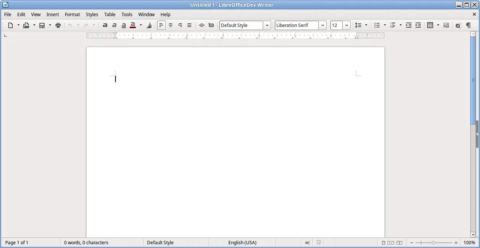Apply the dark red font color
This screenshot has width=480, height=248.
tap(133, 25)
